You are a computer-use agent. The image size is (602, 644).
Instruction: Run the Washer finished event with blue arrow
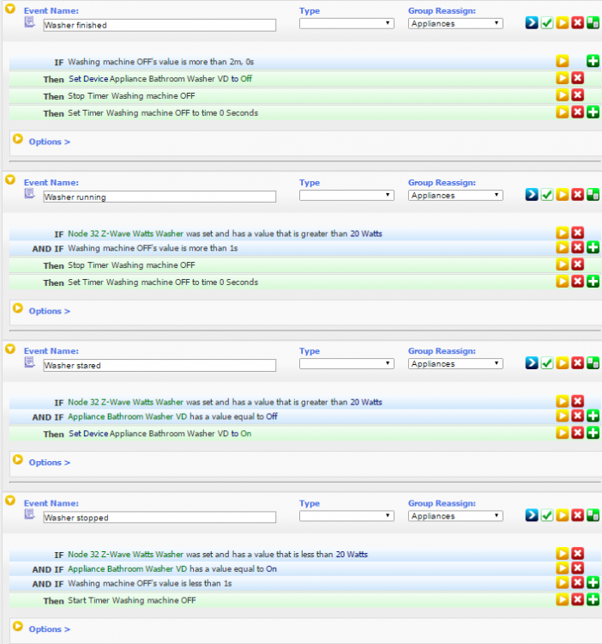click(x=532, y=23)
